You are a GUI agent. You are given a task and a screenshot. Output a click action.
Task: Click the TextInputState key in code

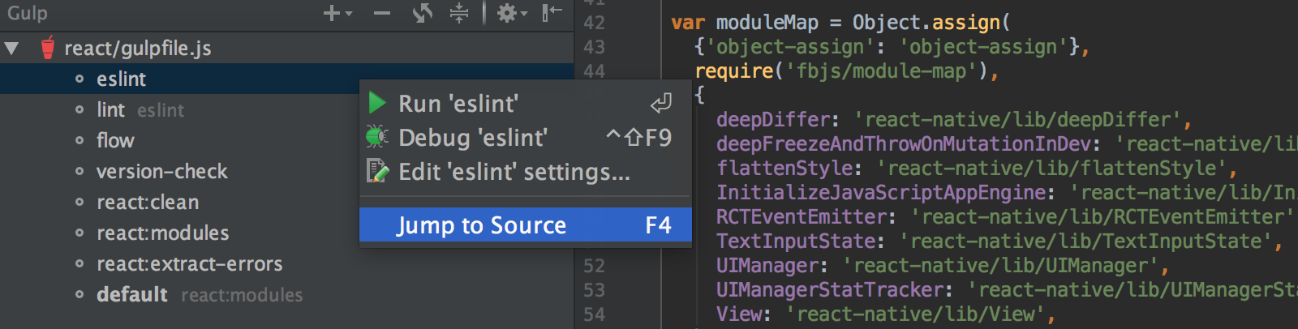pyautogui.click(x=795, y=241)
